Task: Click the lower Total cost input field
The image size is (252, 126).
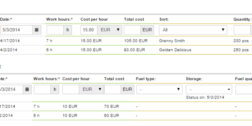Action: pyautogui.click(x=113, y=89)
